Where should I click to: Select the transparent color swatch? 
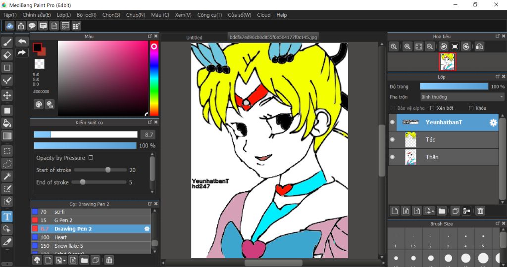pos(40,64)
